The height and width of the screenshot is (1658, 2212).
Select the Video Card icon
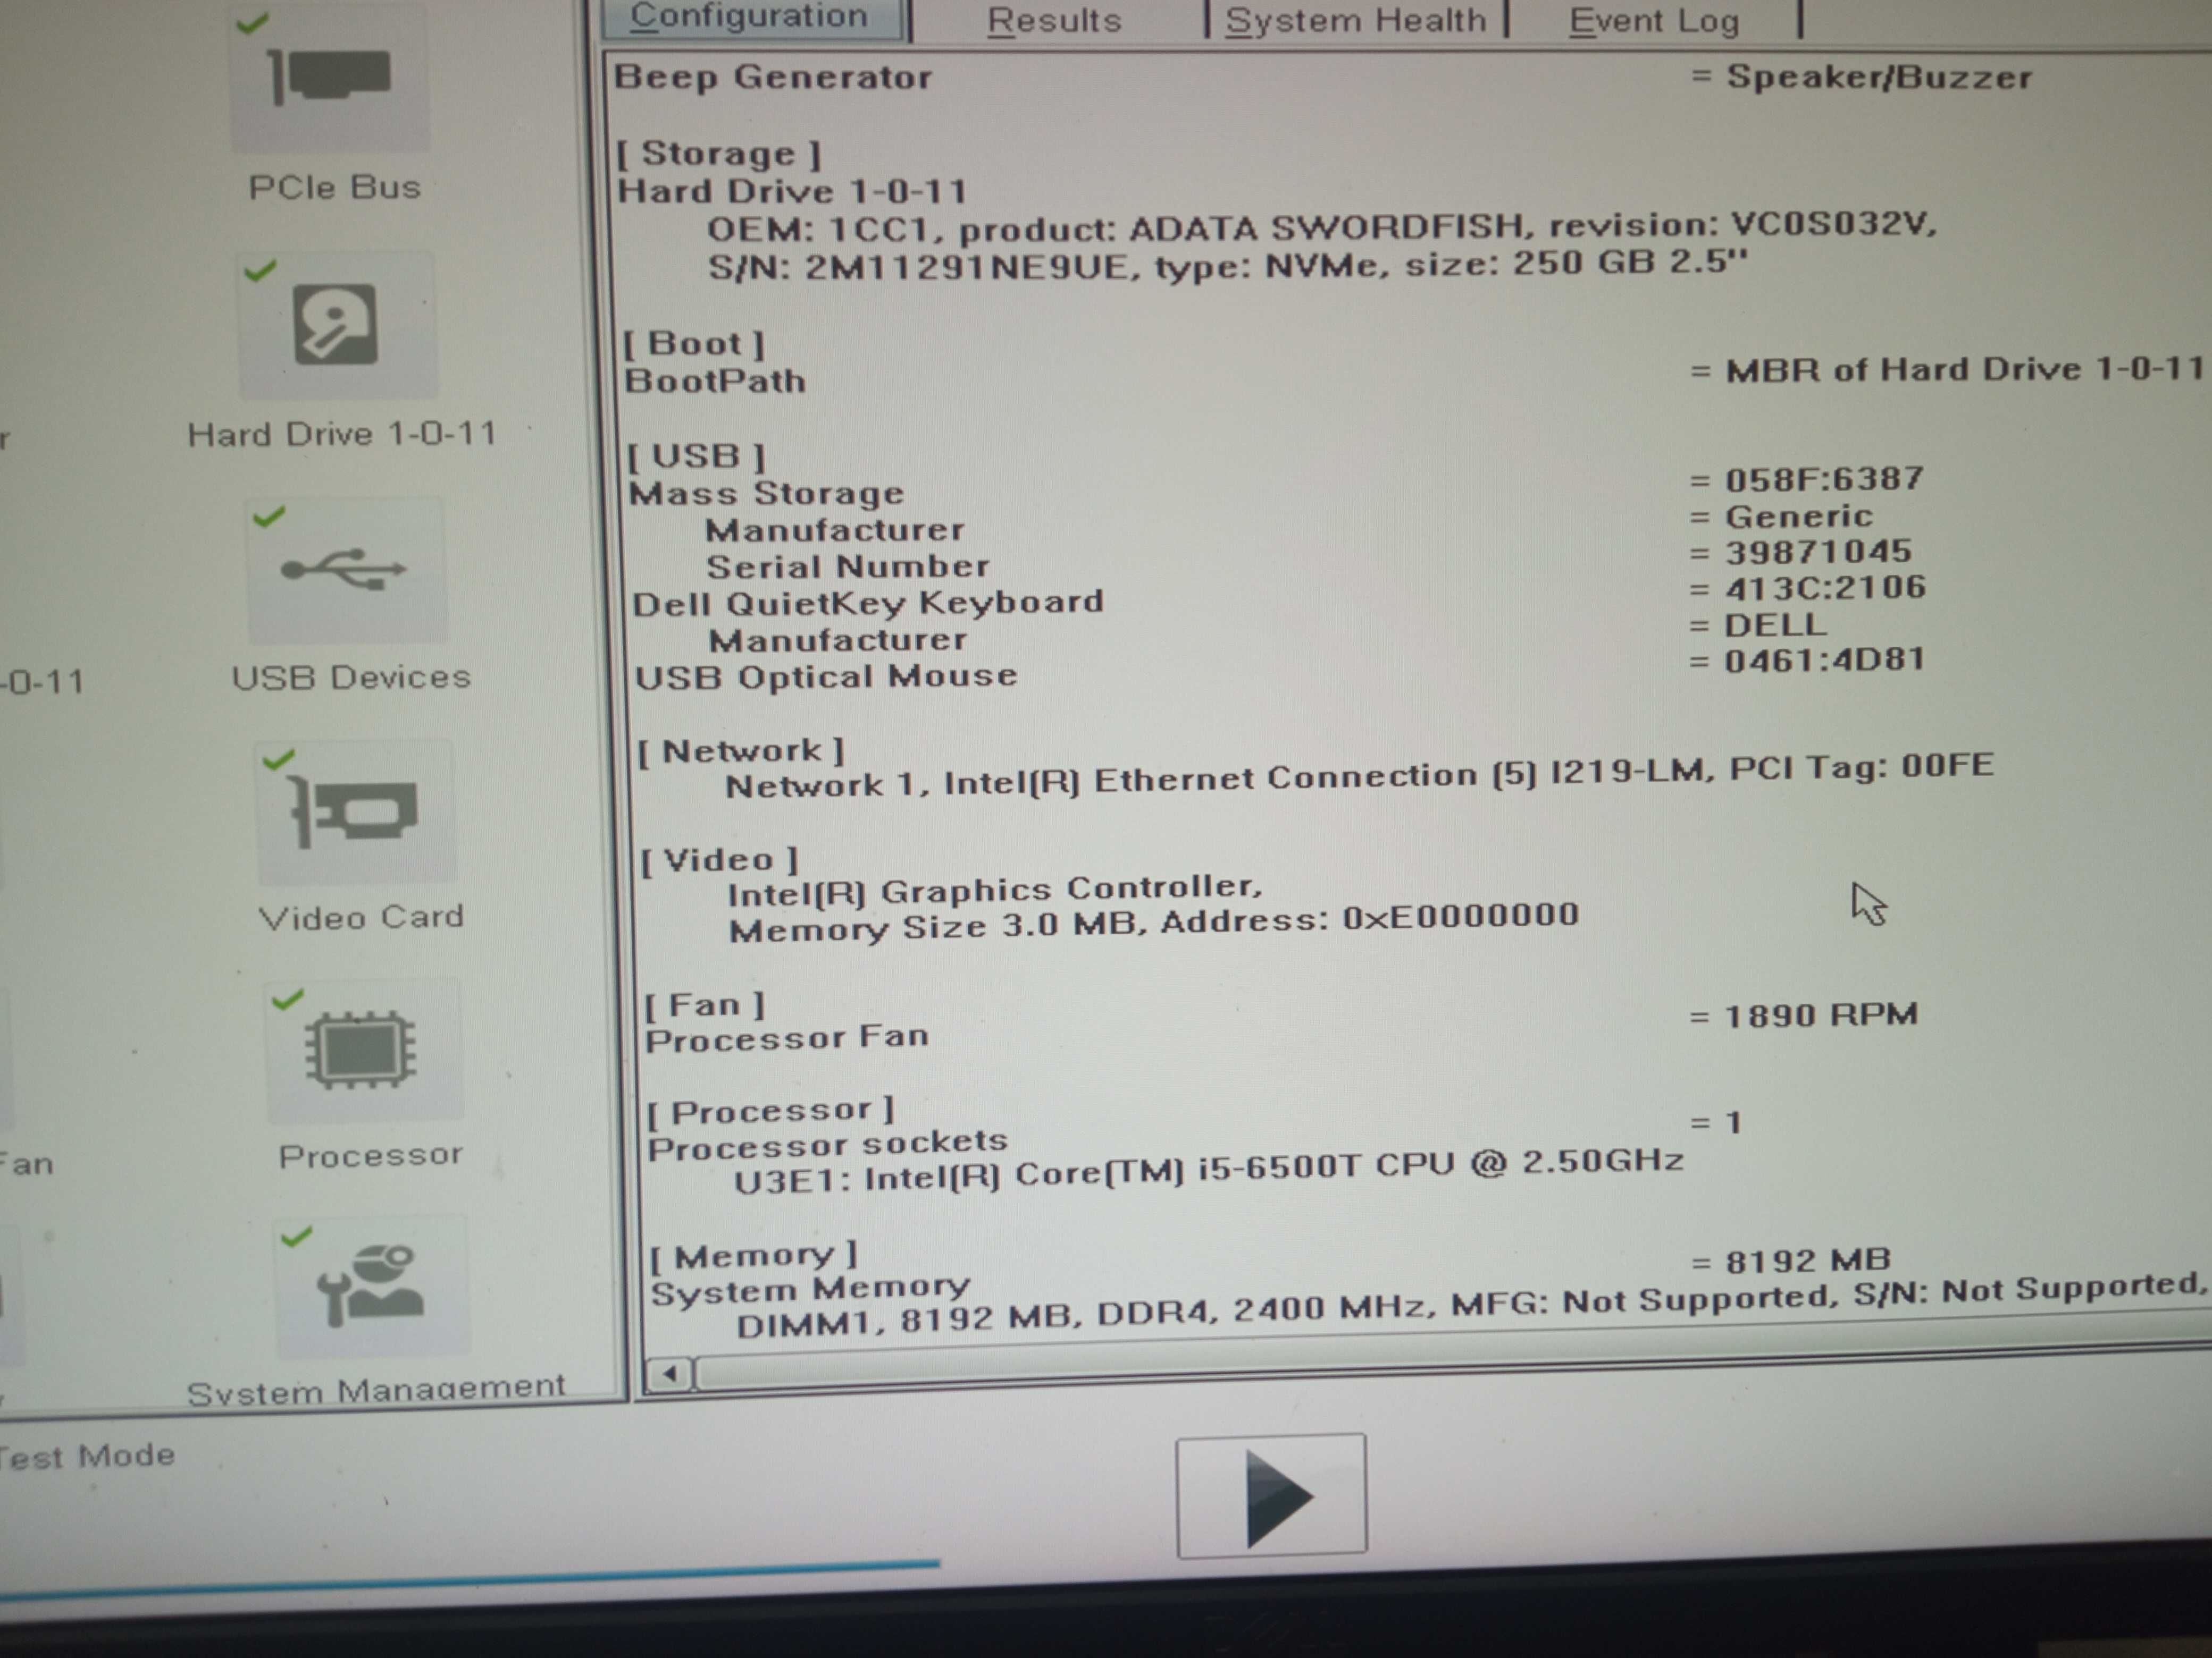click(355, 813)
